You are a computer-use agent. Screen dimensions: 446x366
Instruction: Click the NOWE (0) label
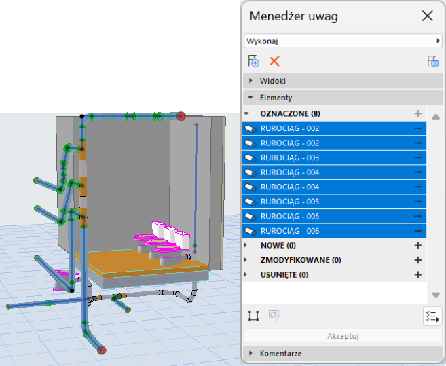278,246
